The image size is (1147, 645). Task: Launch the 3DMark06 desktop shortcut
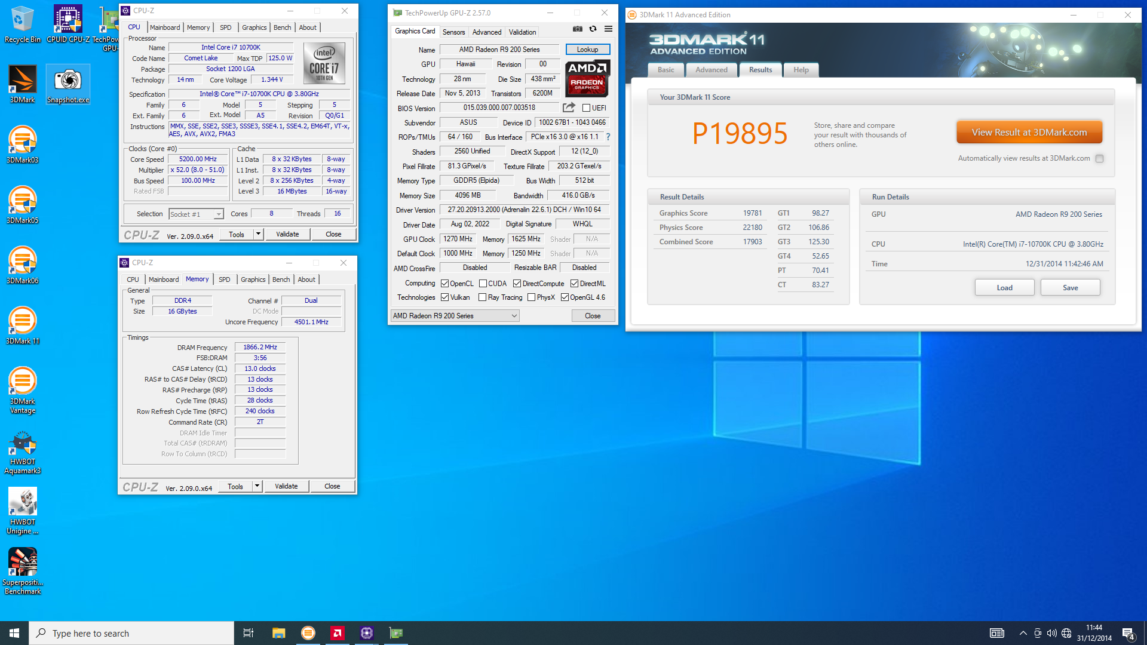coord(22,265)
